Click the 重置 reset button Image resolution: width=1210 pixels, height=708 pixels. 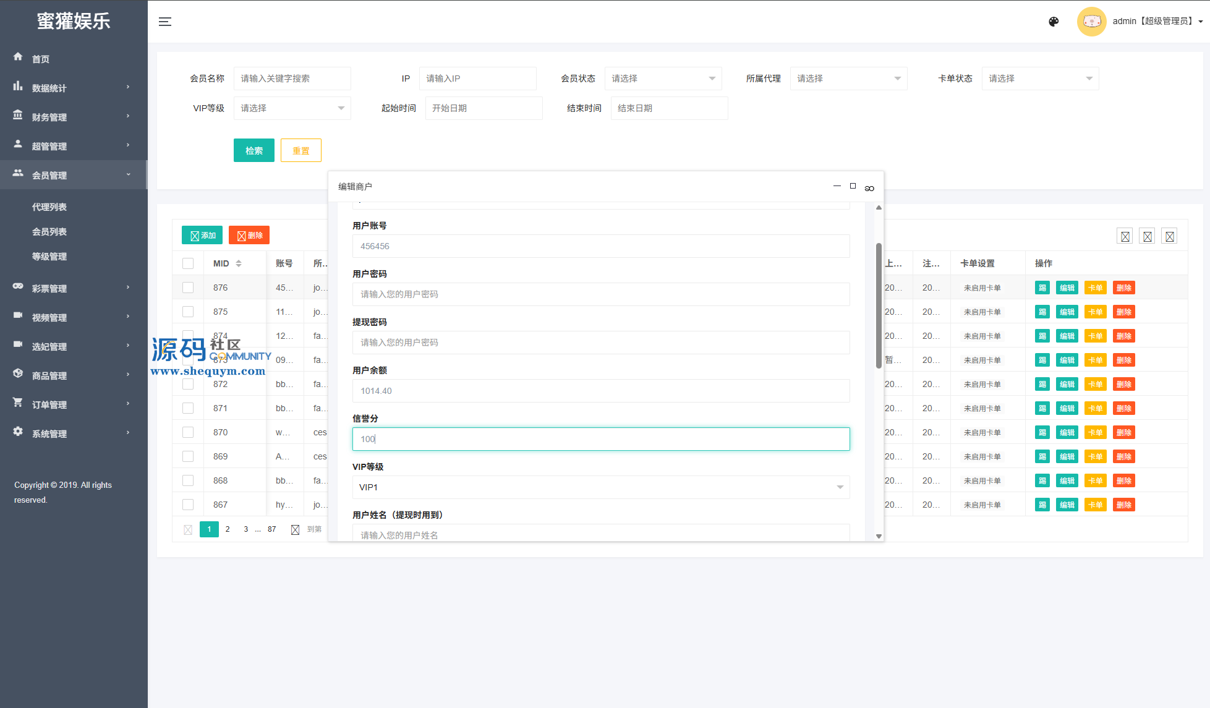coord(301,150)
